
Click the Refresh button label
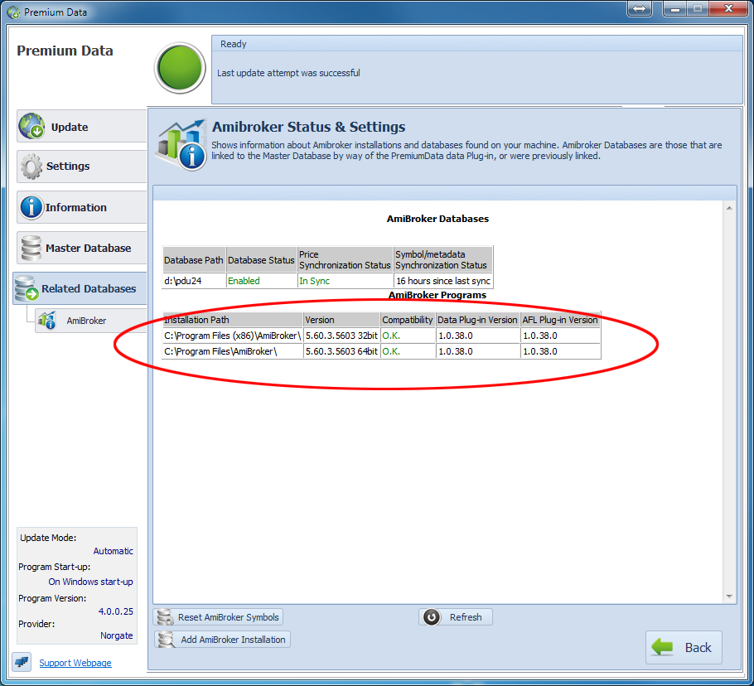466,616
